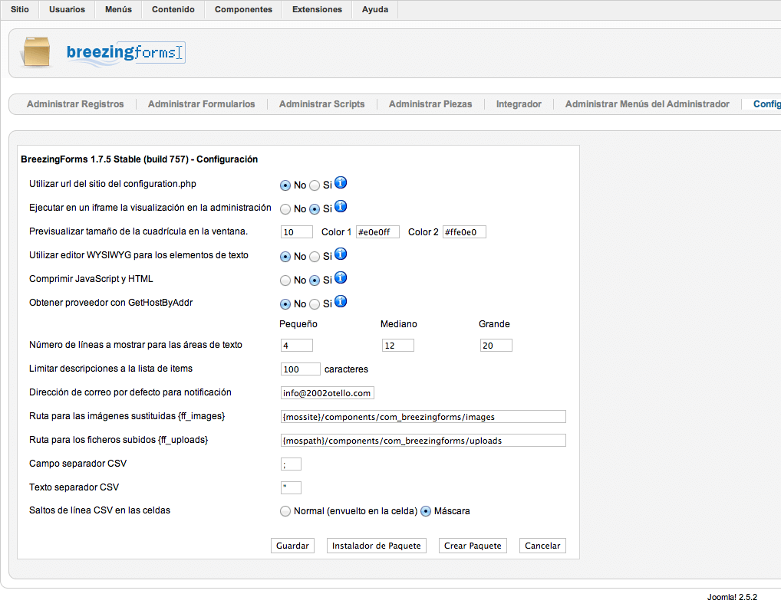Show info for WYSIWYG editor option
This screenshot has height=610, width=781.
pyautogui.click(x=341, y=254)
